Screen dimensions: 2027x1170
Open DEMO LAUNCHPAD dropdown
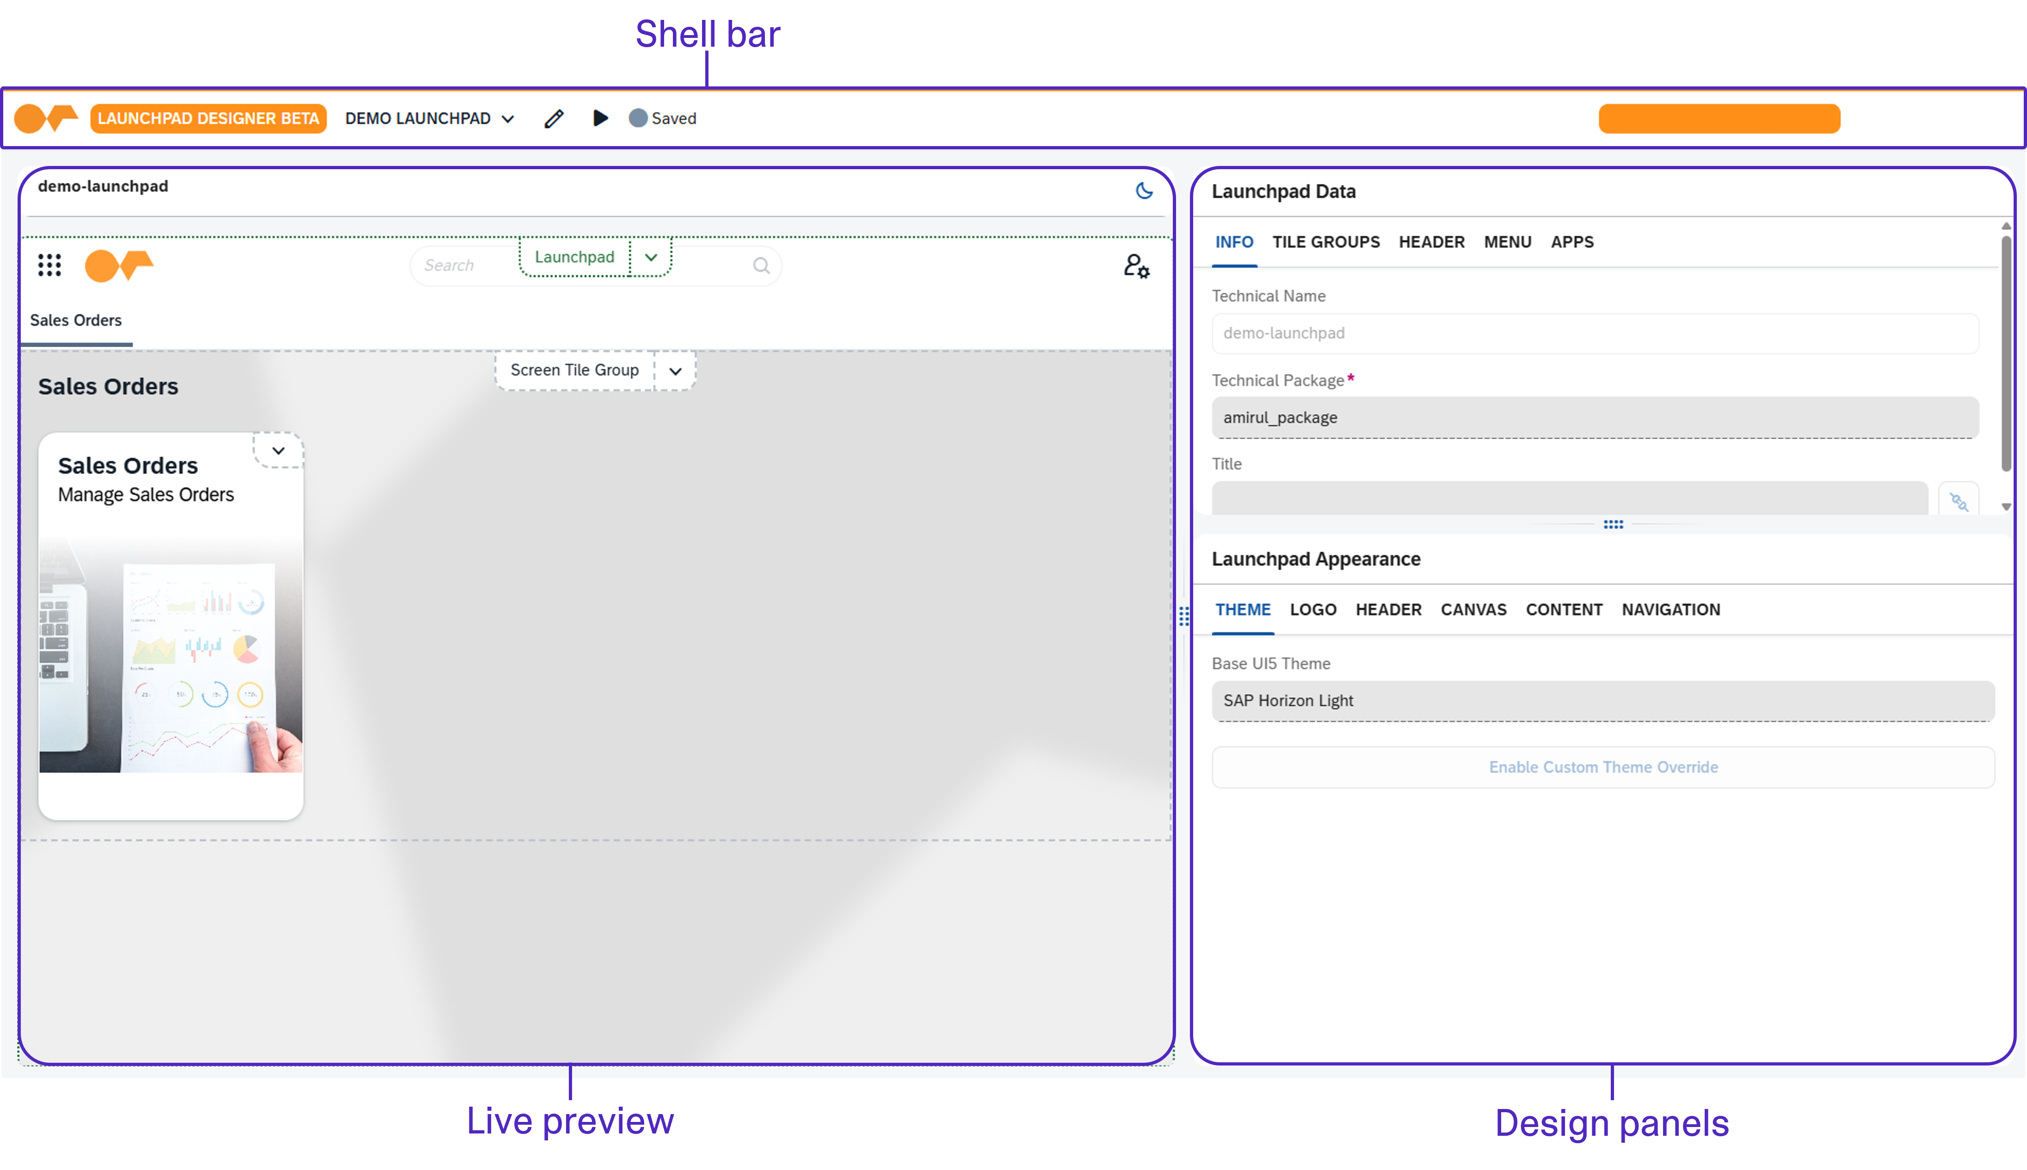(430, 118)
